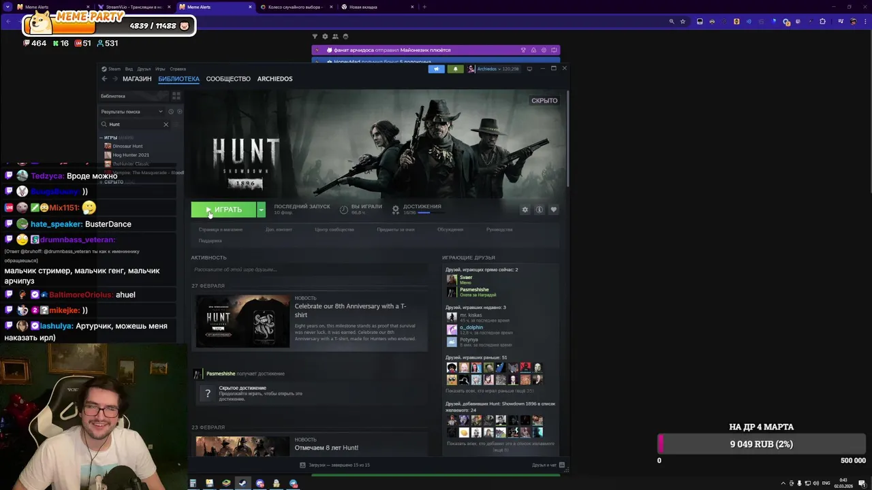Screen dimensions: 872x490
Task: Go forward with the Steam forward arrow
Action: [114, 79]
